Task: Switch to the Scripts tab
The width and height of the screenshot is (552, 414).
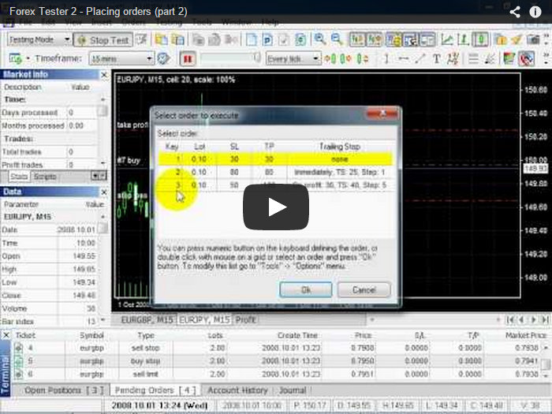Action: click(x=45, y=177)
